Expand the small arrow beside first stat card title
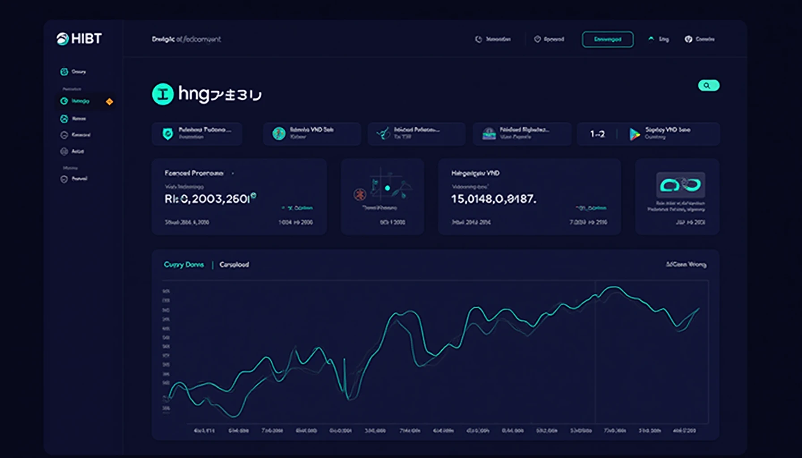 coord(233,174)
